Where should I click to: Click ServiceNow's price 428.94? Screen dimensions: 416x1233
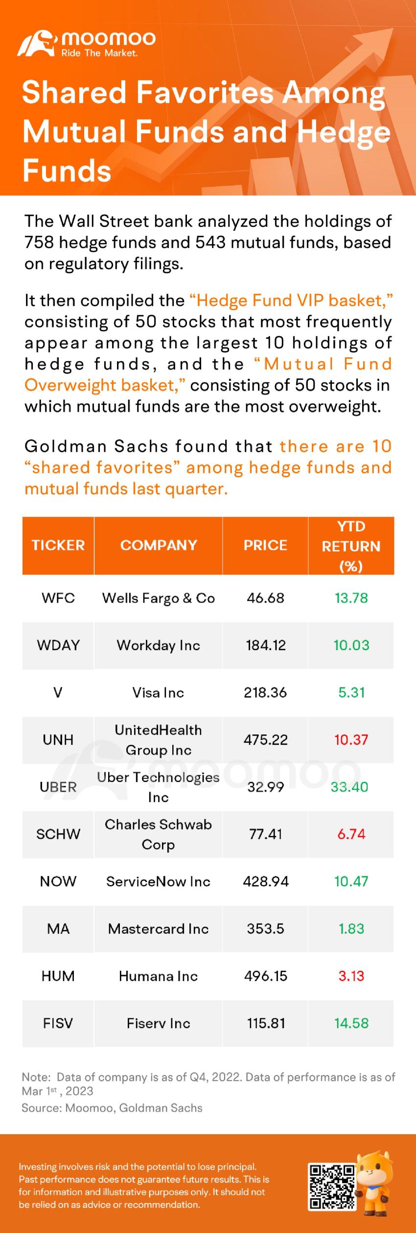click(x=265, y=881)
